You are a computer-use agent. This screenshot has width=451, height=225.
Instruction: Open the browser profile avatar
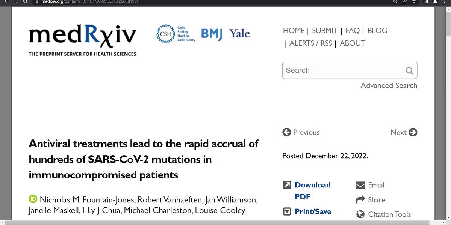tap(435, 2)
